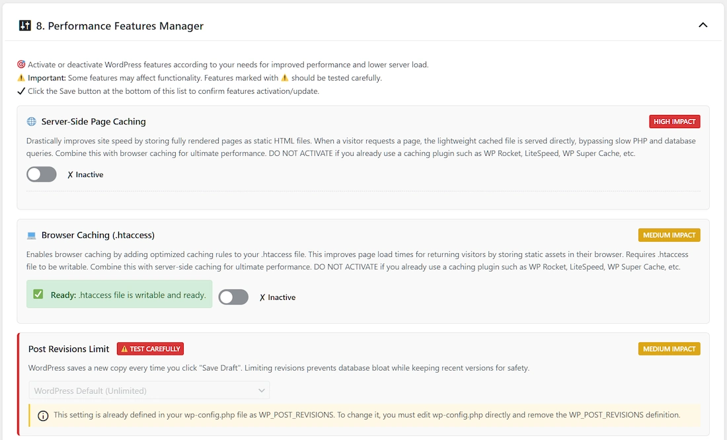Open the Post Revisions Limit dropdown
The image size is (727, 440).
coord(149,390)
